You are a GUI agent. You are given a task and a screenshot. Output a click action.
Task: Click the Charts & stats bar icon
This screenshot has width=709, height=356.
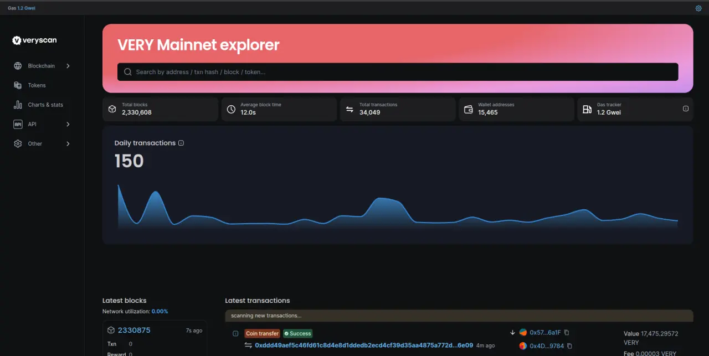click(x=18, y=105)
